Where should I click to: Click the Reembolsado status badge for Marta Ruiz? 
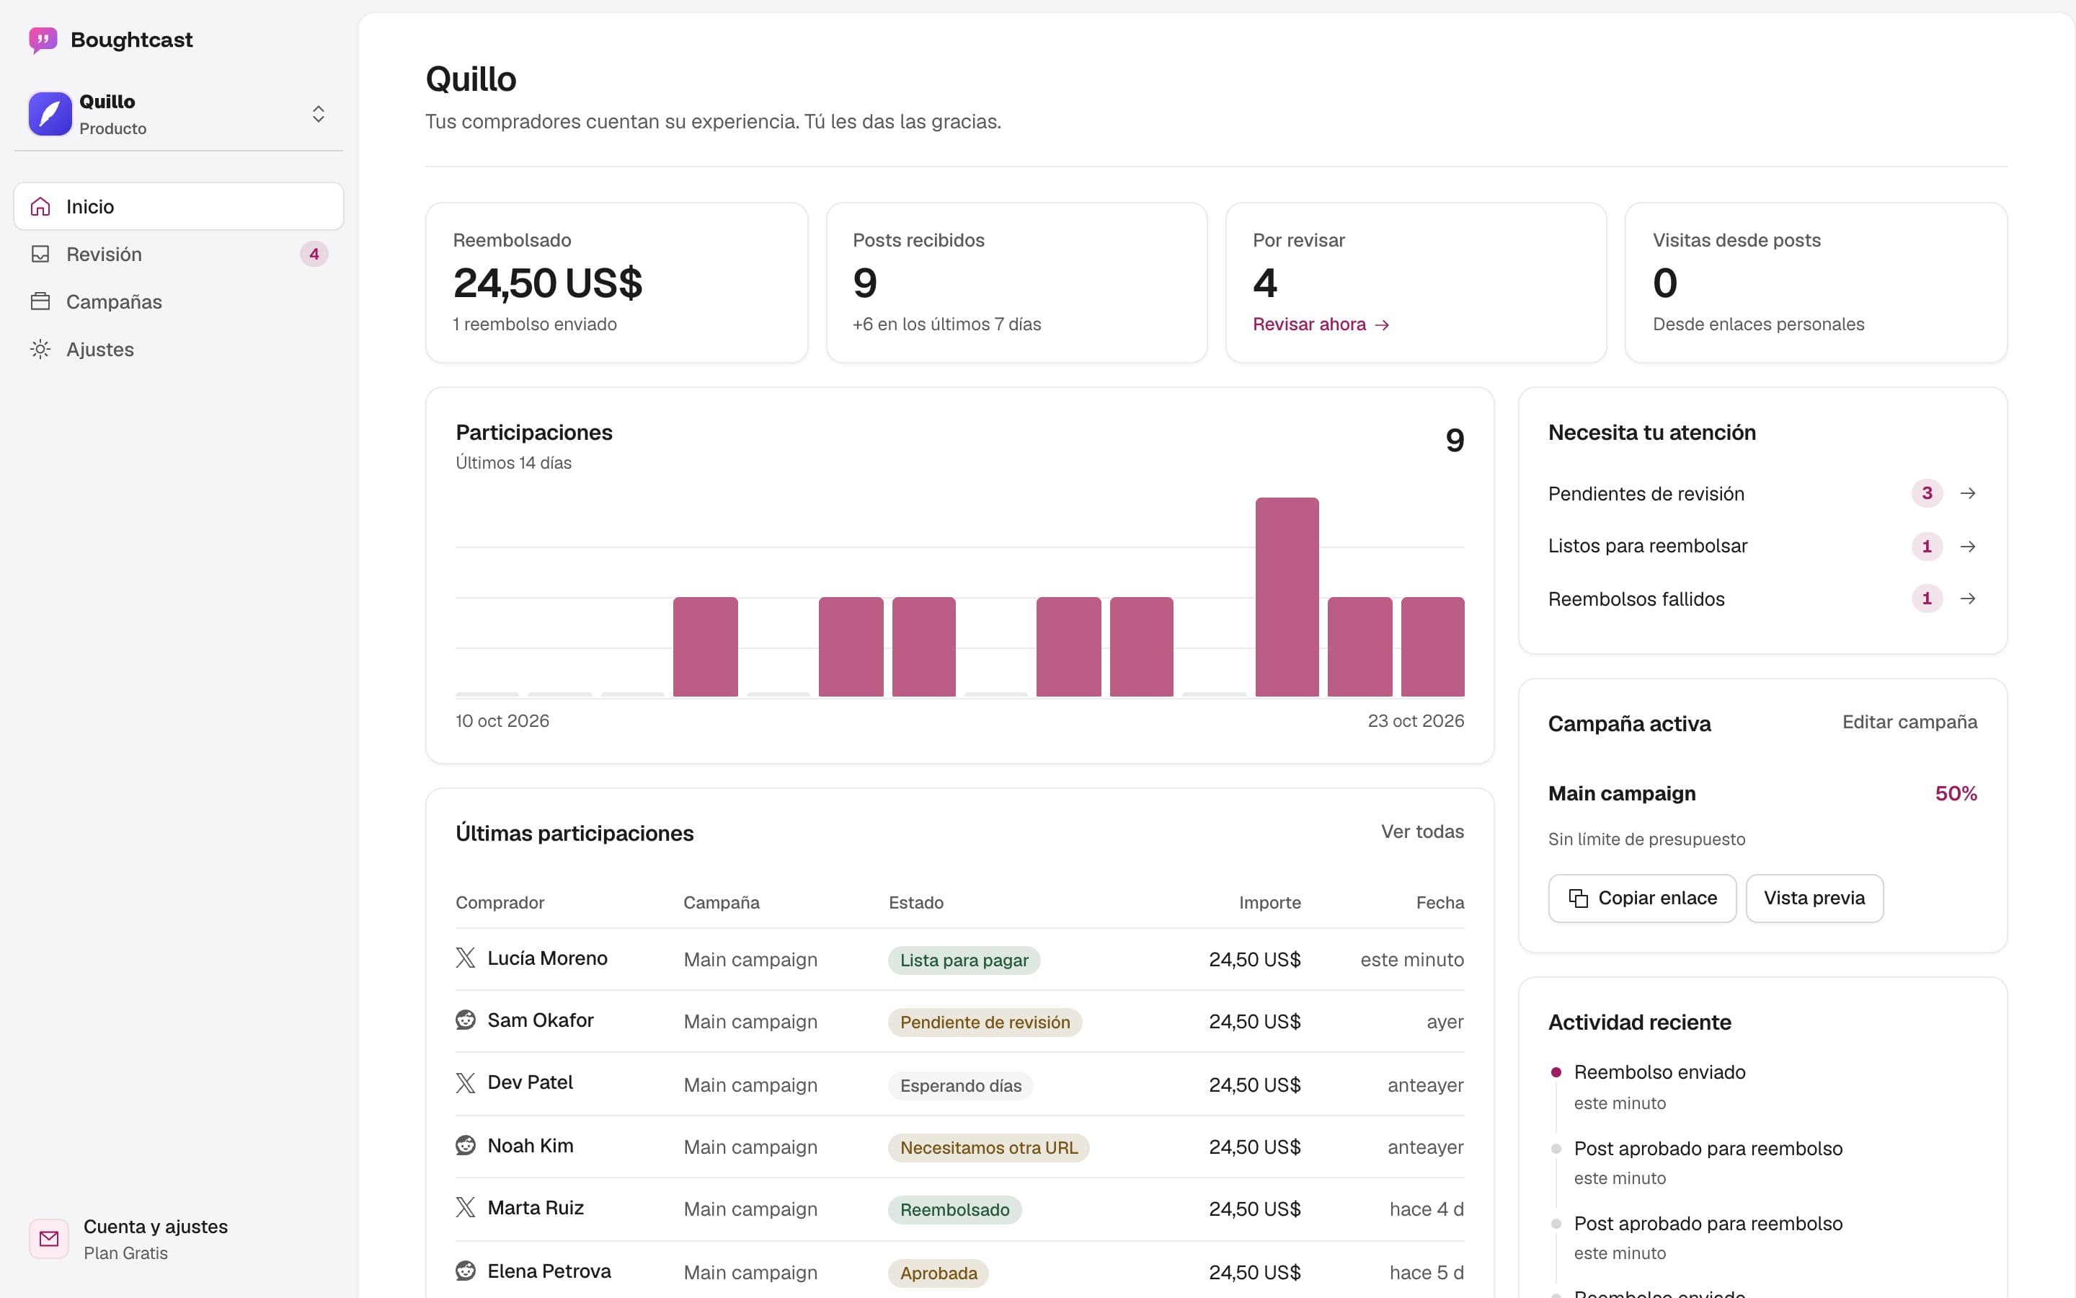click(954, 1209)
